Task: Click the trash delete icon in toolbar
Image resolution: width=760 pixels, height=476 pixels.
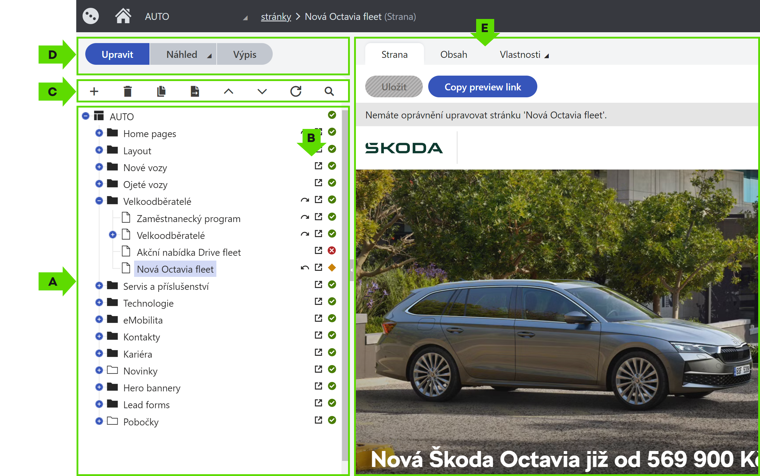Action: point(127,91)
